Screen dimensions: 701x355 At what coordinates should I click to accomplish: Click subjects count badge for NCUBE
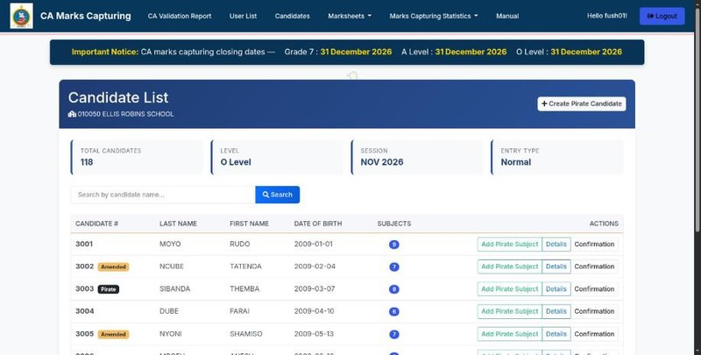pos(393,267)
